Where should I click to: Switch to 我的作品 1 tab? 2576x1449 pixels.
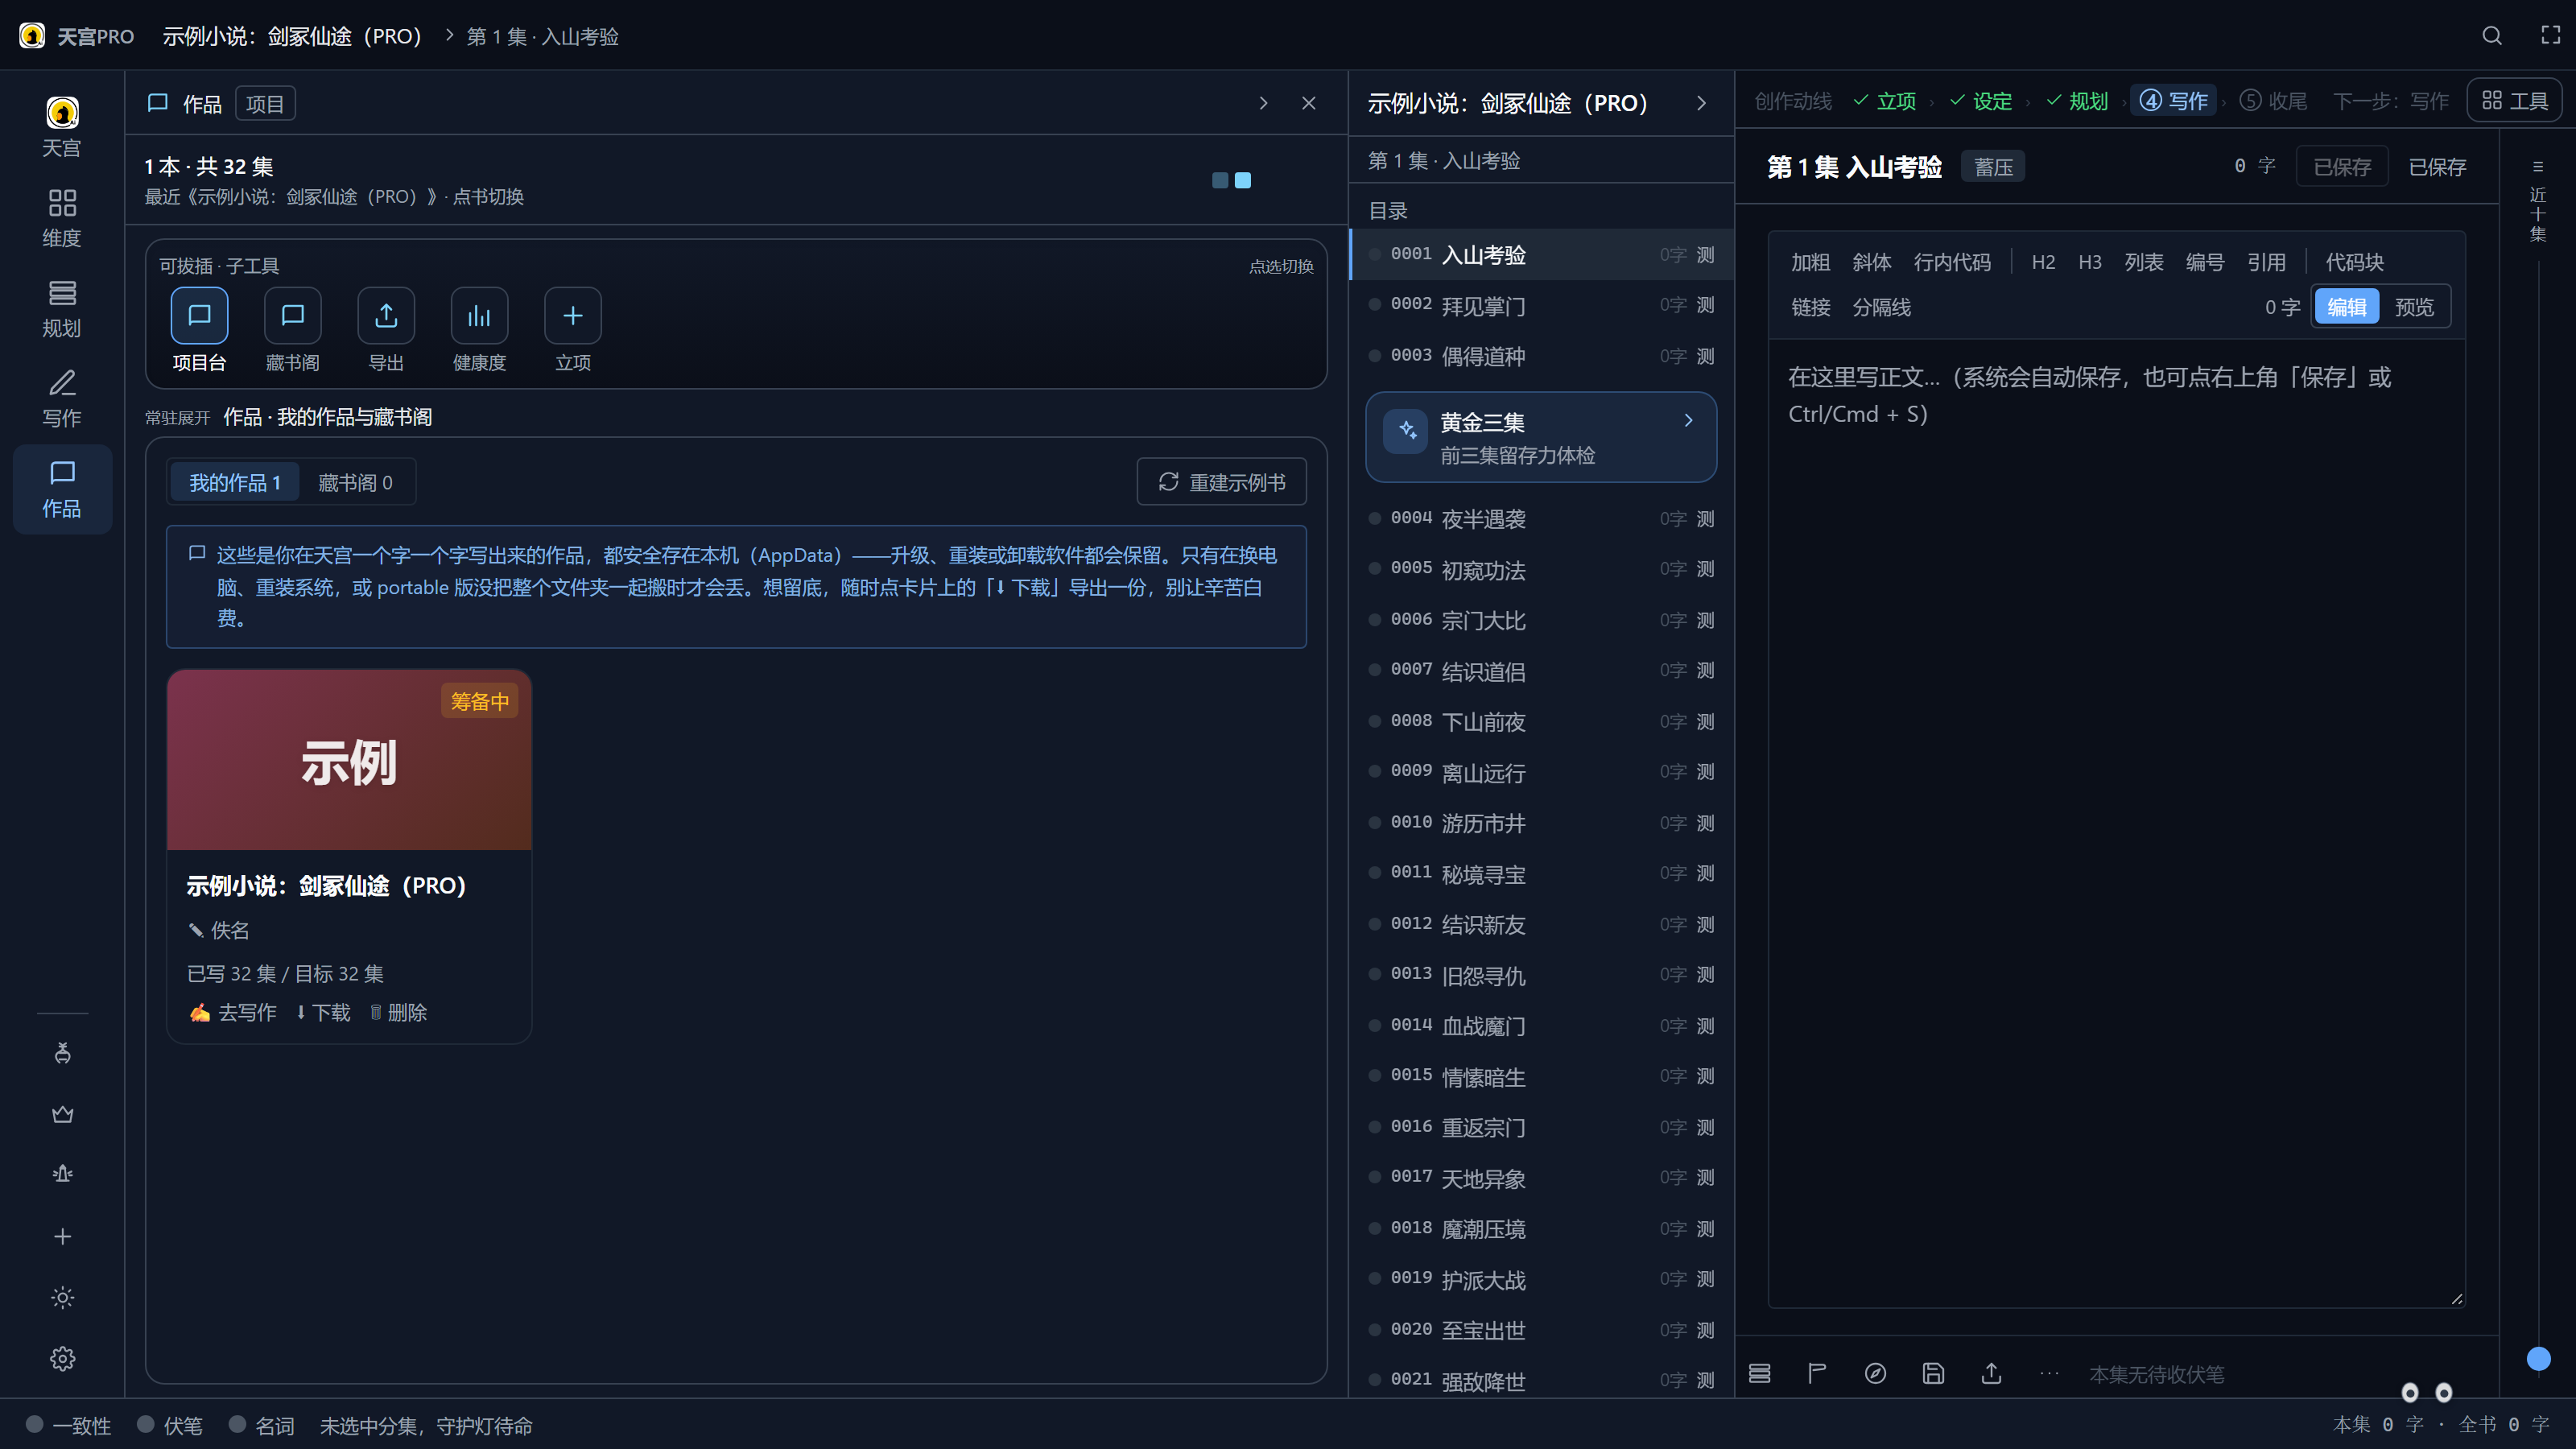point(234,482)
